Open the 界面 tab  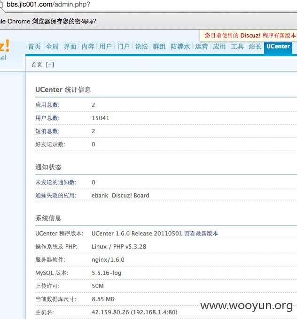[70, 46]
